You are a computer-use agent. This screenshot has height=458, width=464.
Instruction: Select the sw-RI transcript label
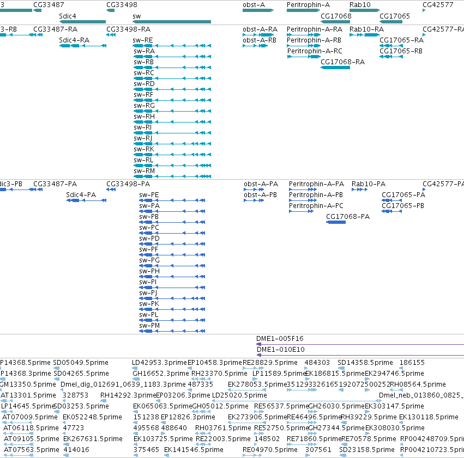click(x=143, y=127)
